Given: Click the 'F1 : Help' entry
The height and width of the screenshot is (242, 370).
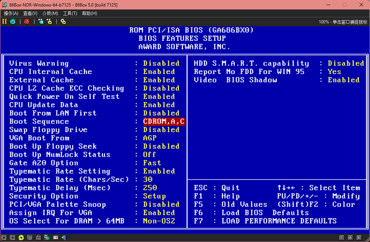Looking at the screenshot, I should point(217,196).
